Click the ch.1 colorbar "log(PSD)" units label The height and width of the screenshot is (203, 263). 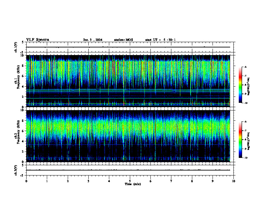(249, 86)
